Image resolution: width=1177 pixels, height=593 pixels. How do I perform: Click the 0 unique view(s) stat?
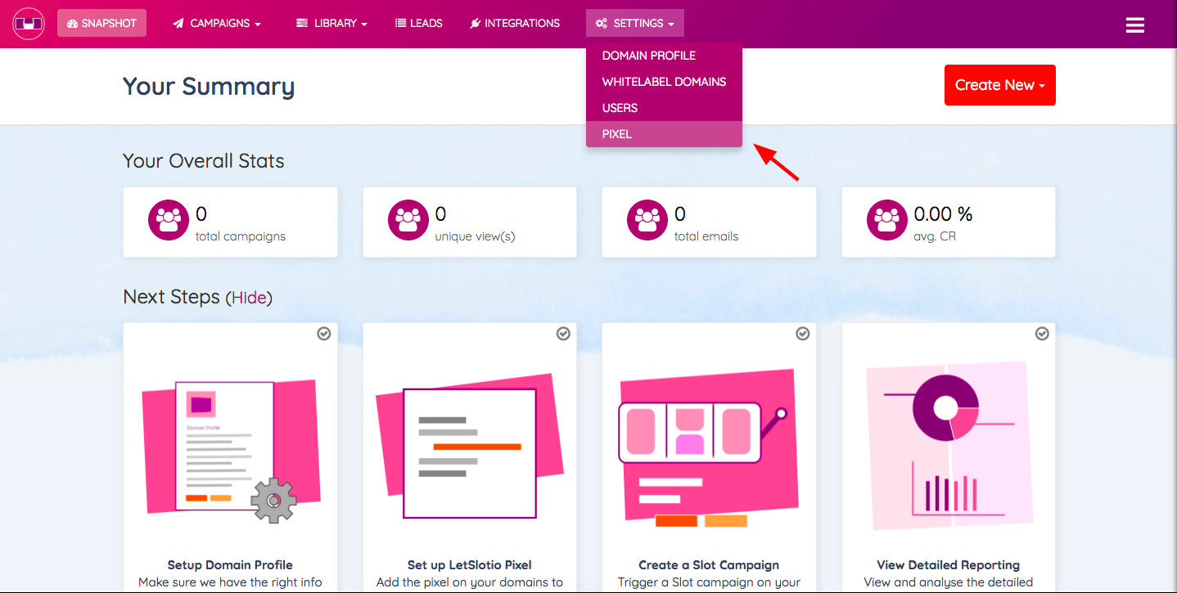470,222
